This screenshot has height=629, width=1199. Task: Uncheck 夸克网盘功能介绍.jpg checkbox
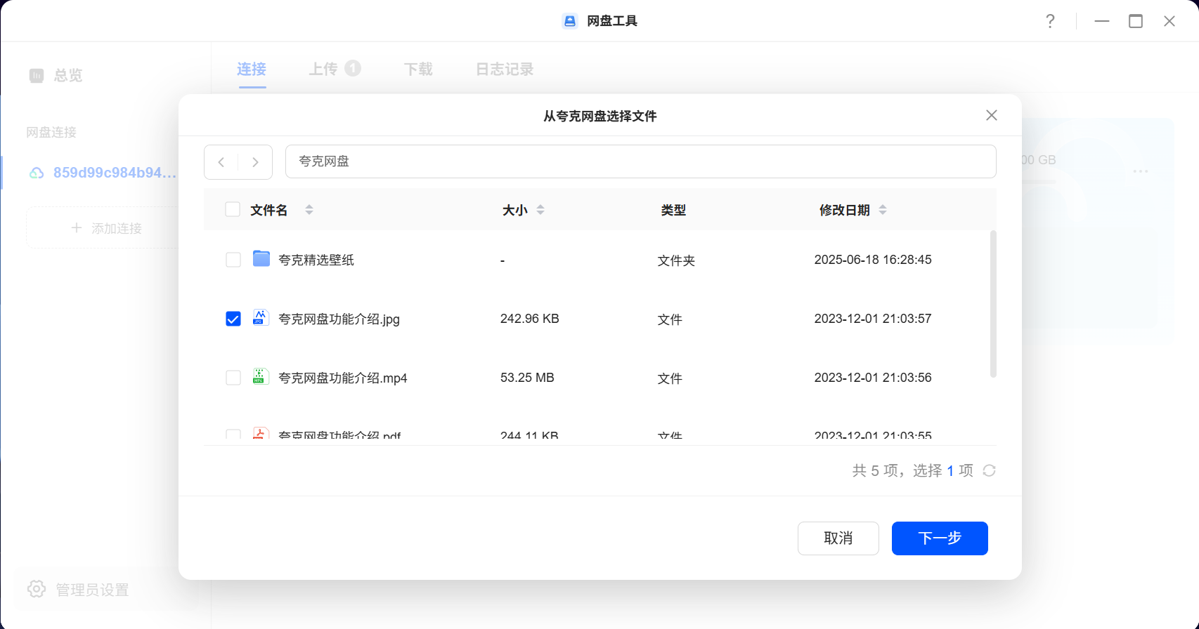click(233, 319)
